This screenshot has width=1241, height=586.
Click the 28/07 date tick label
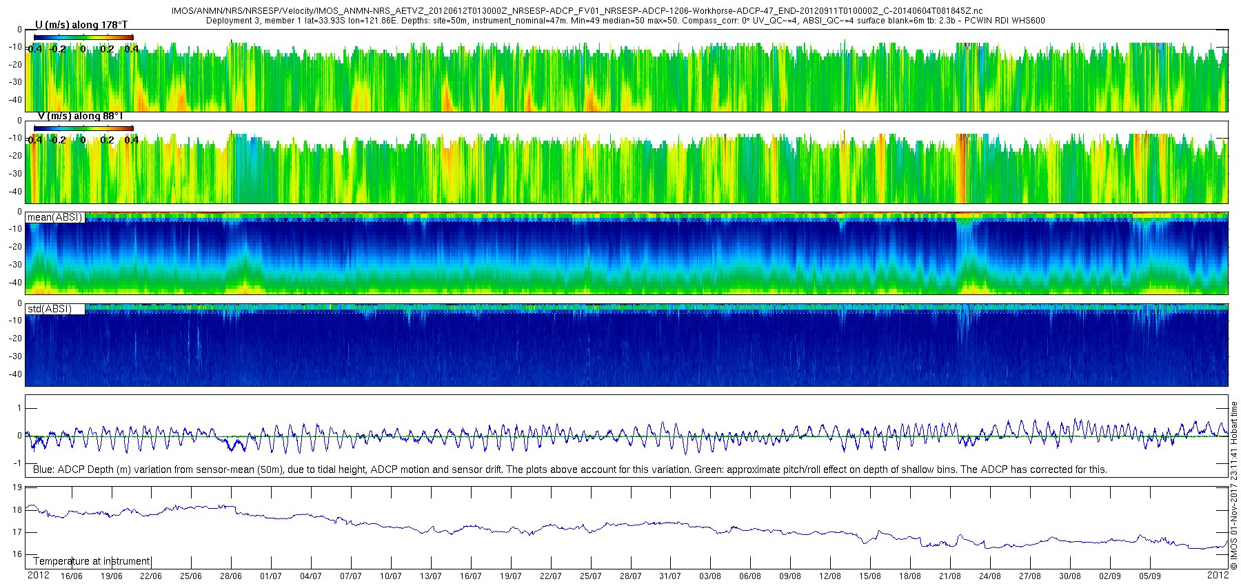pos(631,576)
